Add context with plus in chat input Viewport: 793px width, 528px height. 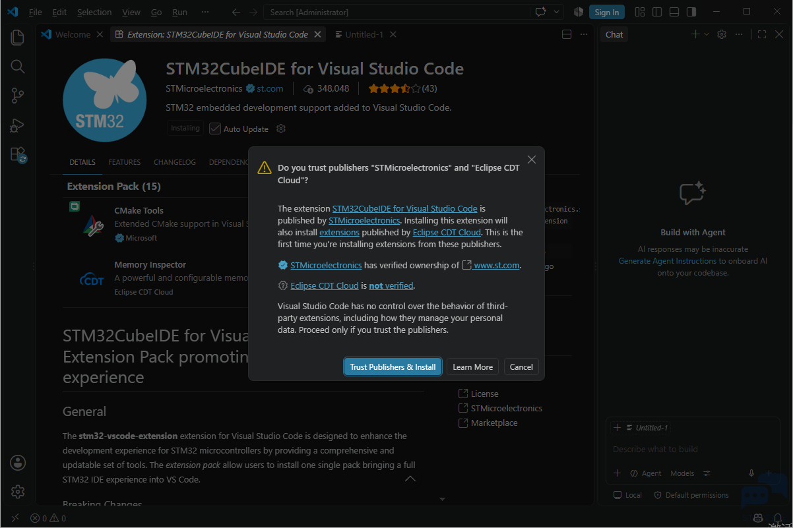click(618, 473)
